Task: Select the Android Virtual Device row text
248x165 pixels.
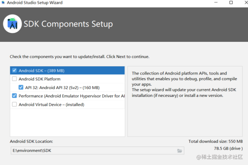Action: tap(51, 104)
